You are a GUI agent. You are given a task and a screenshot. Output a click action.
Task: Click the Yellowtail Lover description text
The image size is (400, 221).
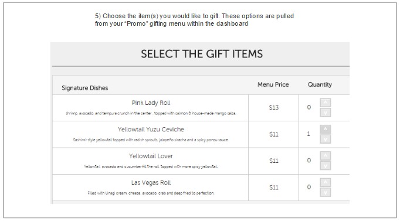(x=151, y=166)
